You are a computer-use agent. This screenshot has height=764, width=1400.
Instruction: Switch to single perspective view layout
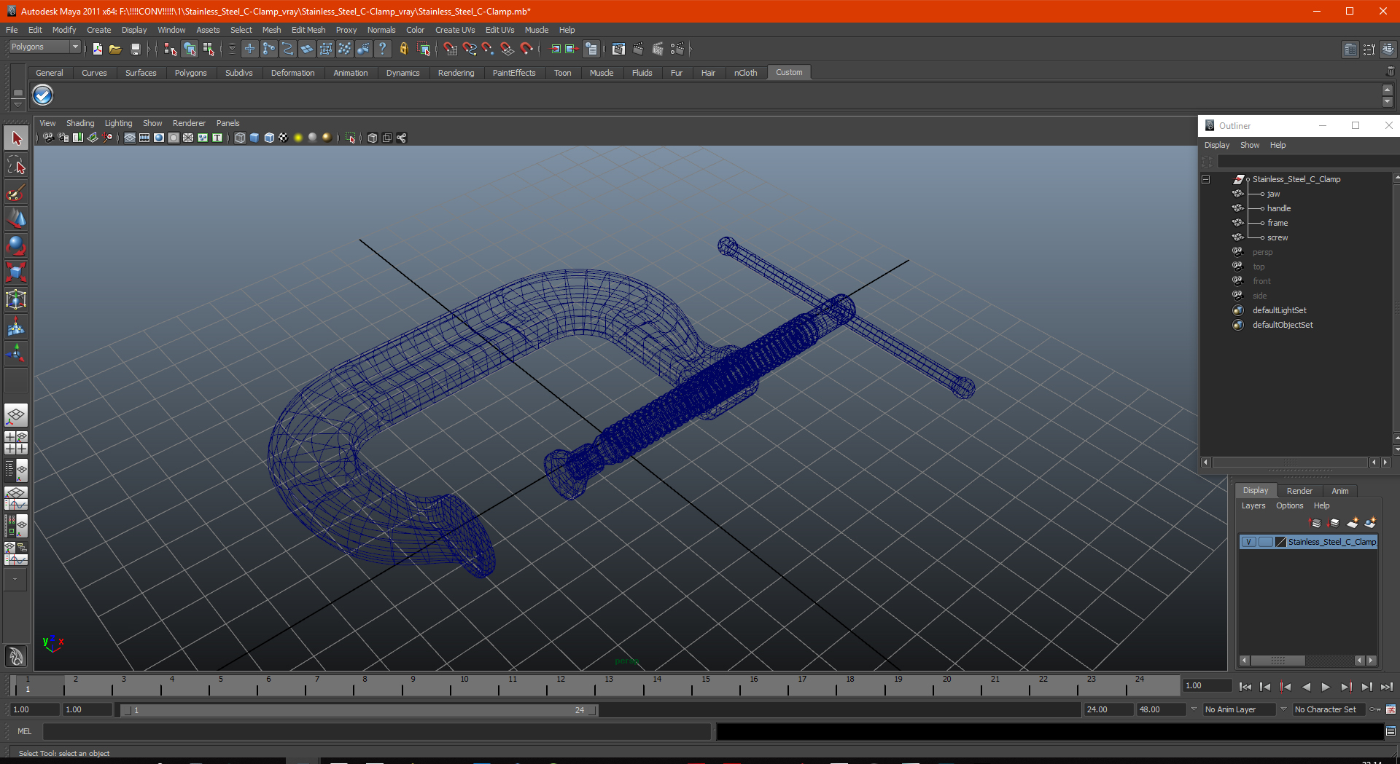tap(16, 416)
